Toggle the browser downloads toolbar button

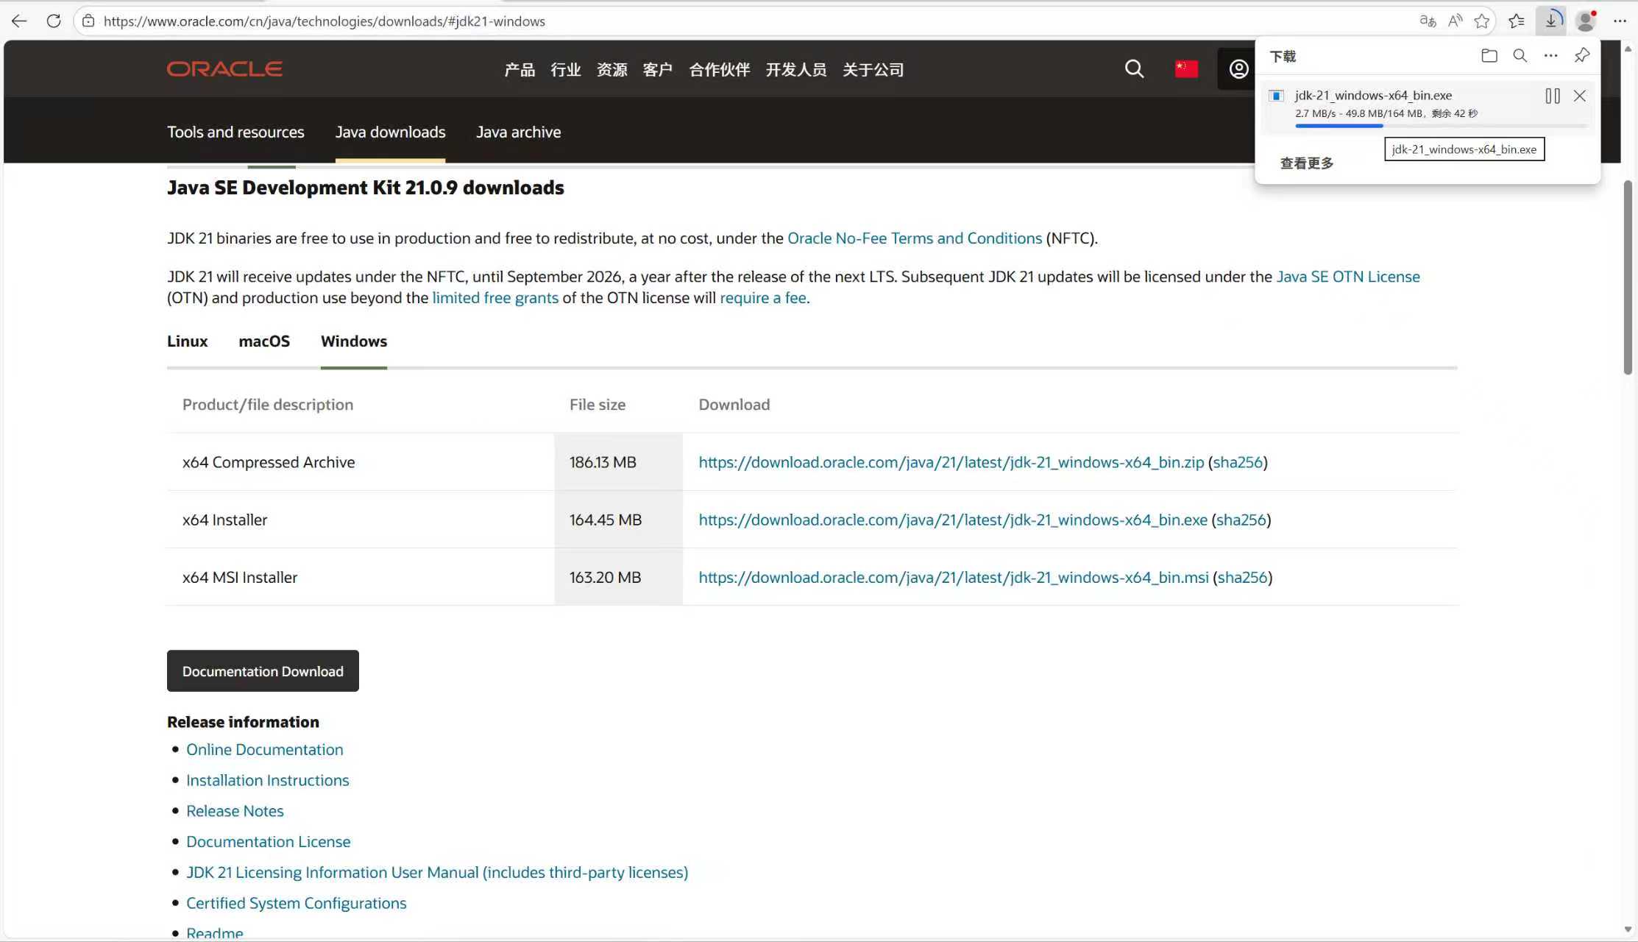click(x=1550, y=21)
